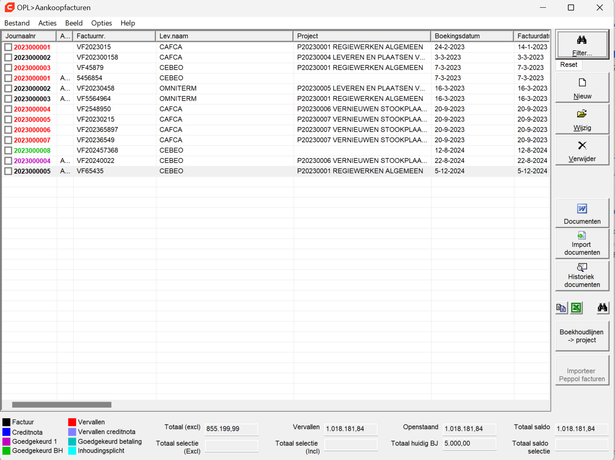Open the Acties menu

click(47, 23)
